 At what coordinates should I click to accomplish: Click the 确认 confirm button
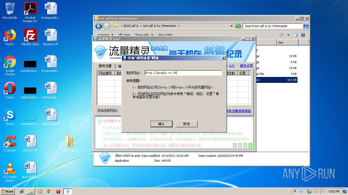pos(161,124)
